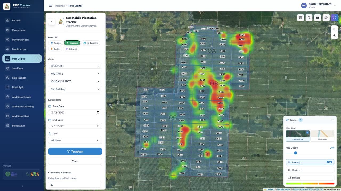This screenshot has height=191, width=341.
Task: Click the calendar icon in the End Date field
Action: coord(98,126)
